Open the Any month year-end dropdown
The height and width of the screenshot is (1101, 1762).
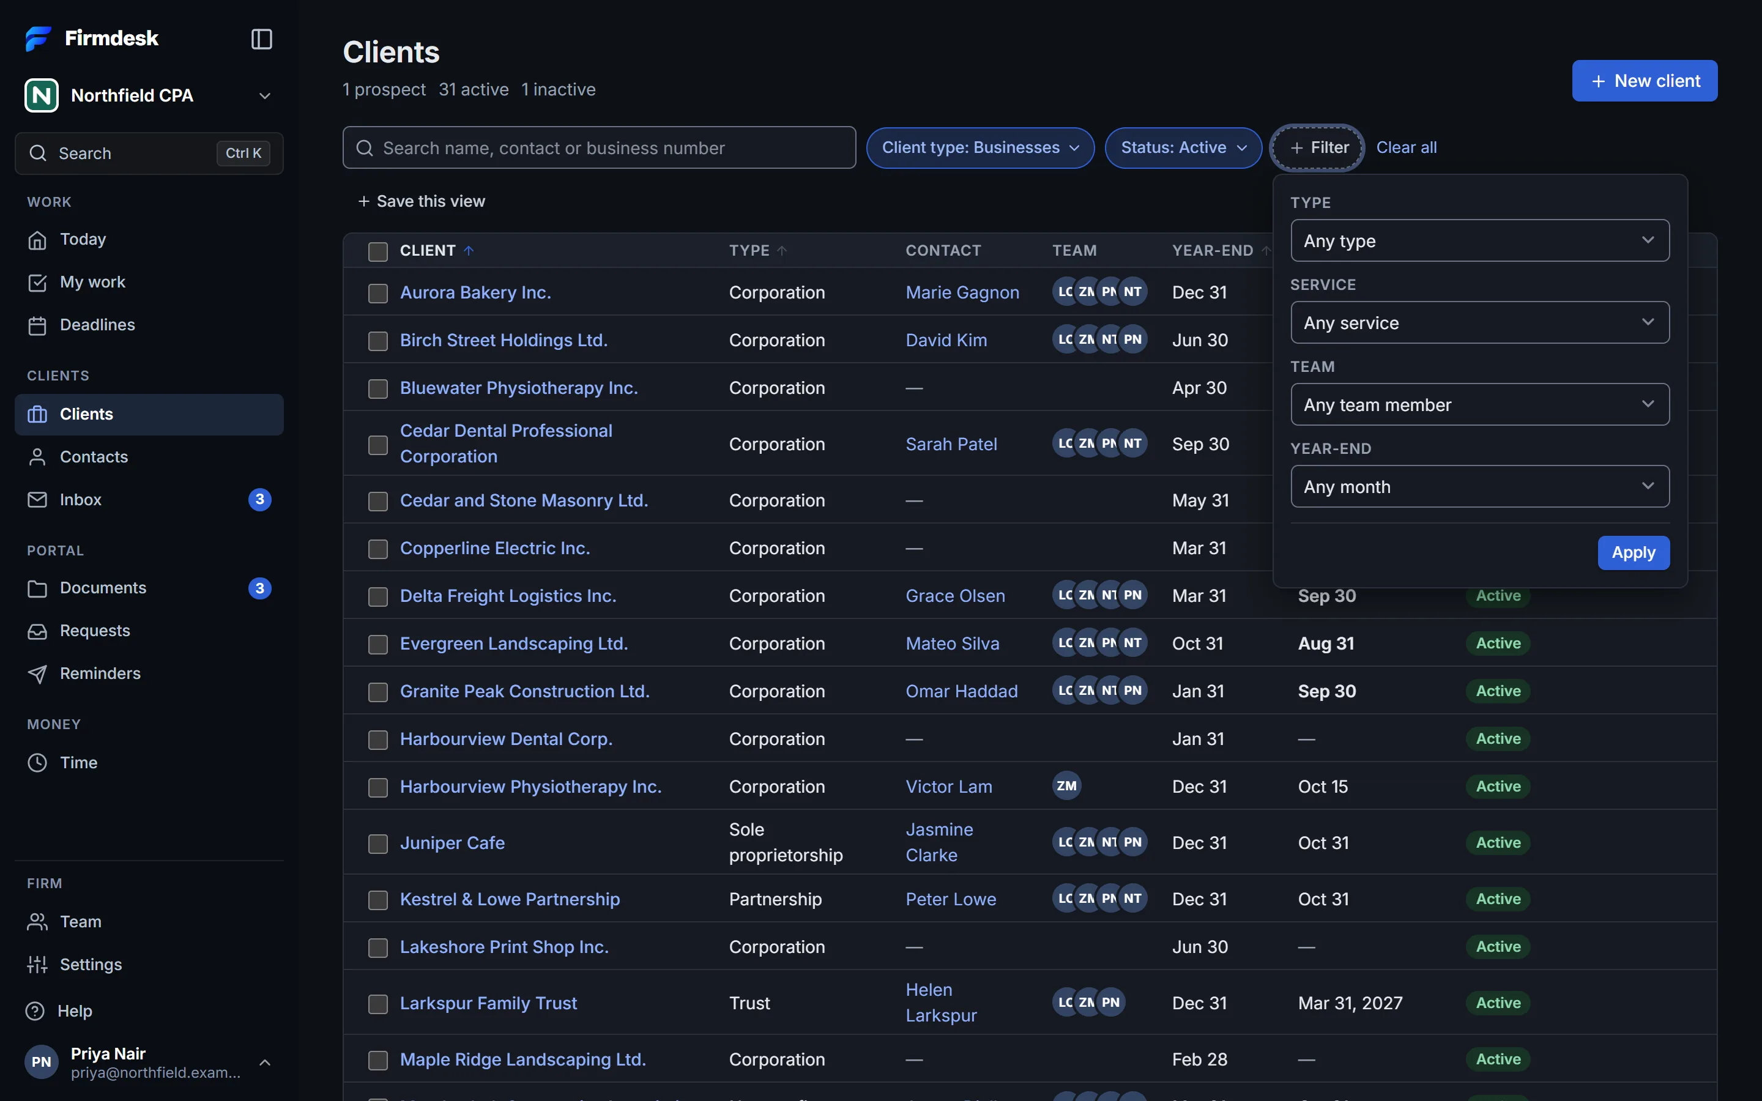[1479, 486]
